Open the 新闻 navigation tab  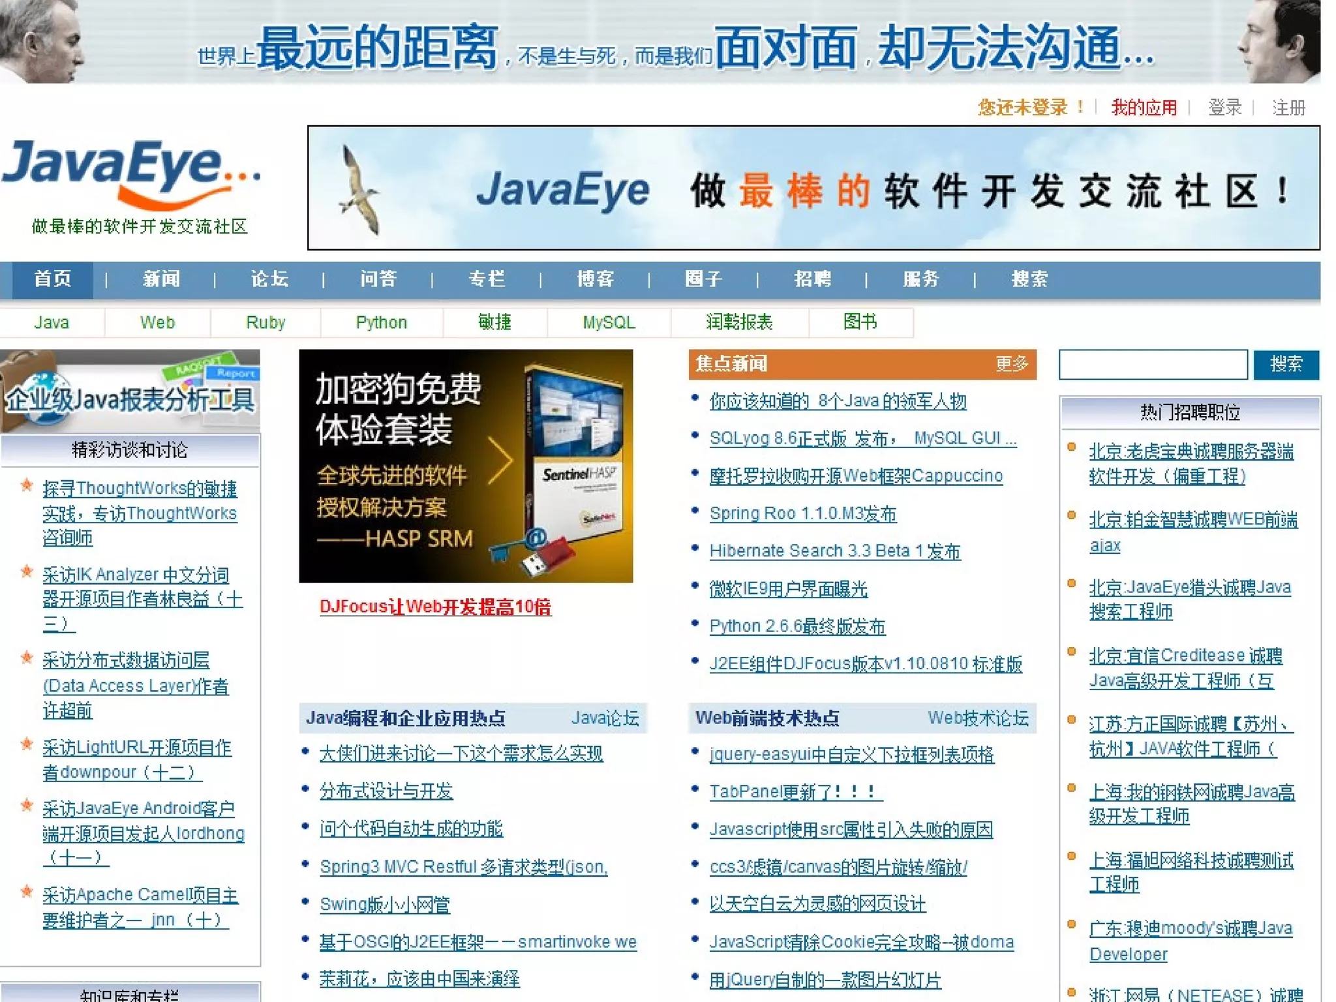pyautogui.click(x=161, y=279)
